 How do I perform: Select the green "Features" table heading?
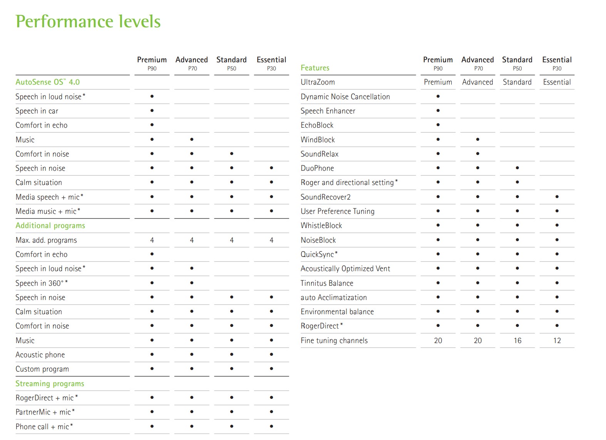click(315, 68)
